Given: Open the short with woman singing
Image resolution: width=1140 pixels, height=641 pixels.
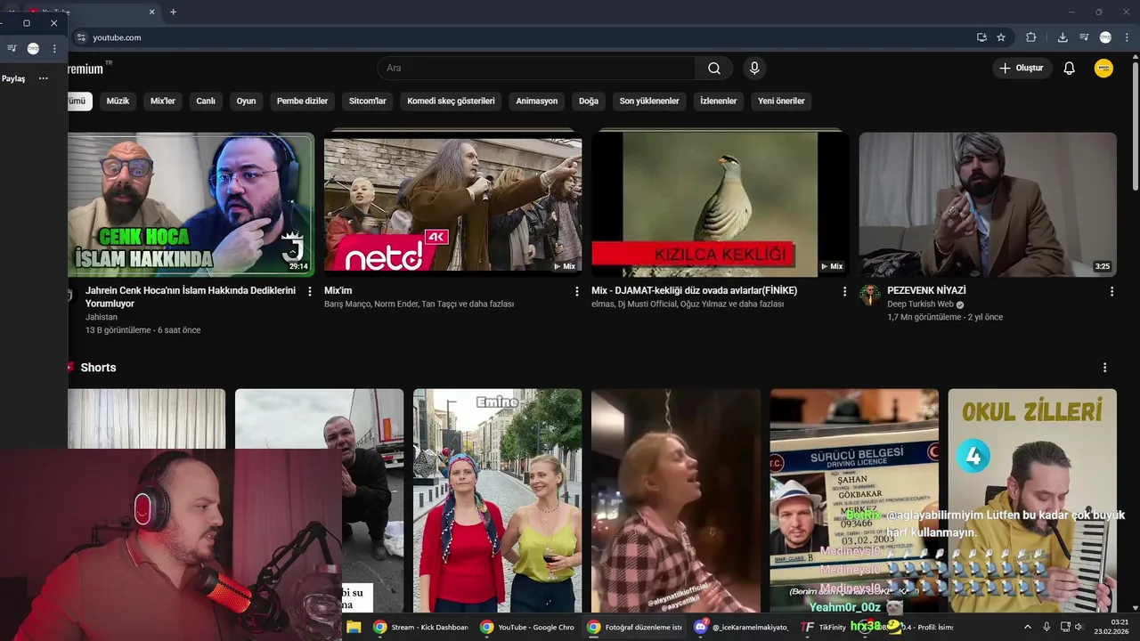Looking at the screenshot, I should [676, 500].
